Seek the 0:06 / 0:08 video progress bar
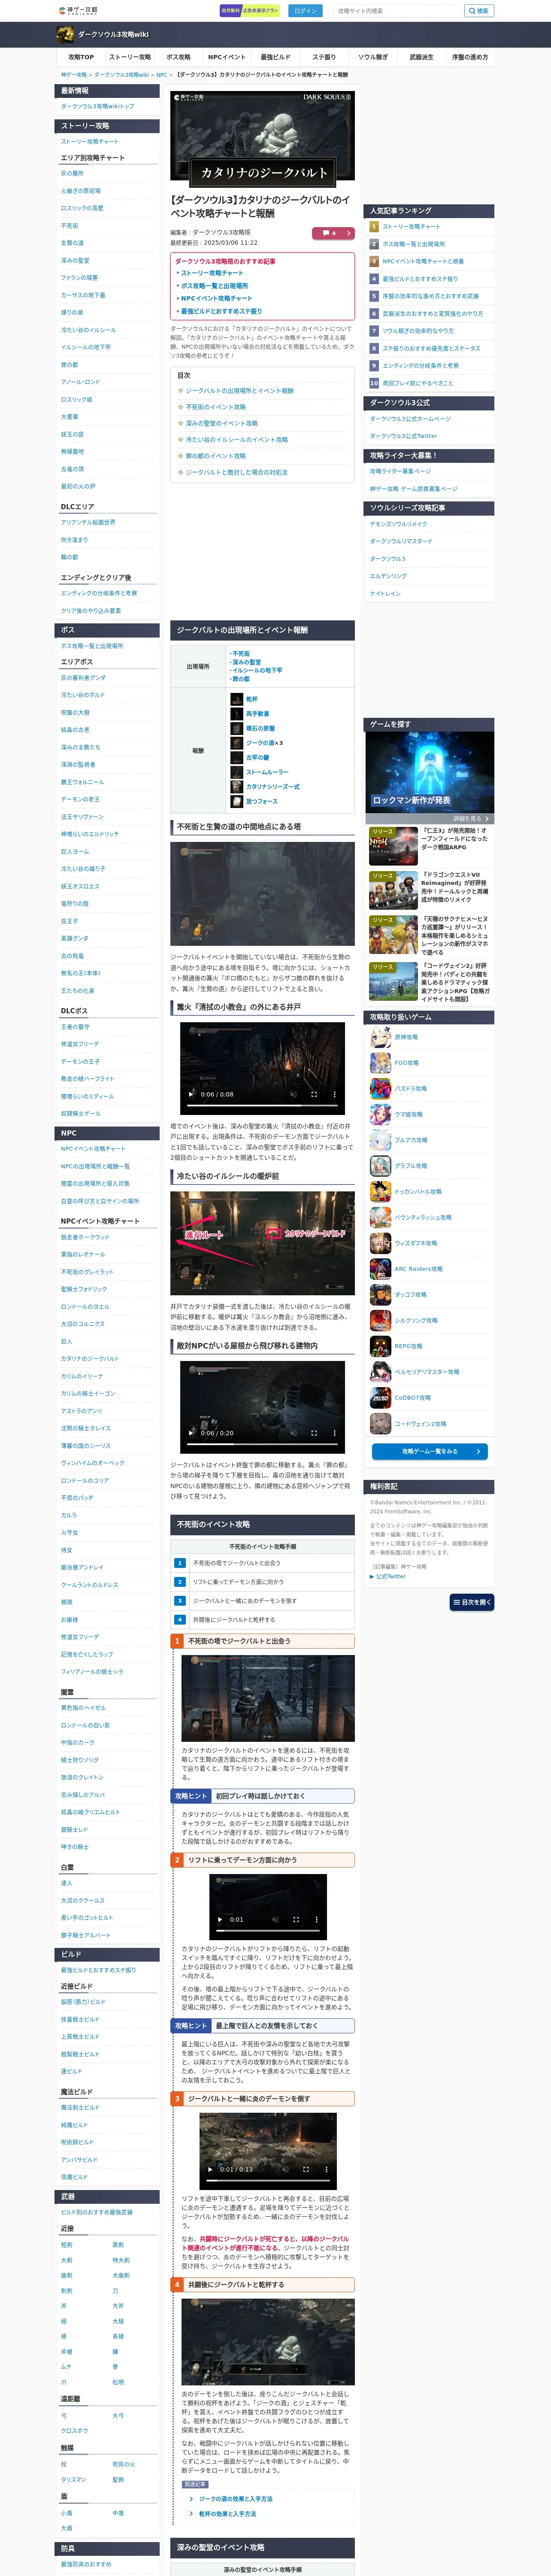This screenshot has width=551, height=2576. pos(262,1106)
